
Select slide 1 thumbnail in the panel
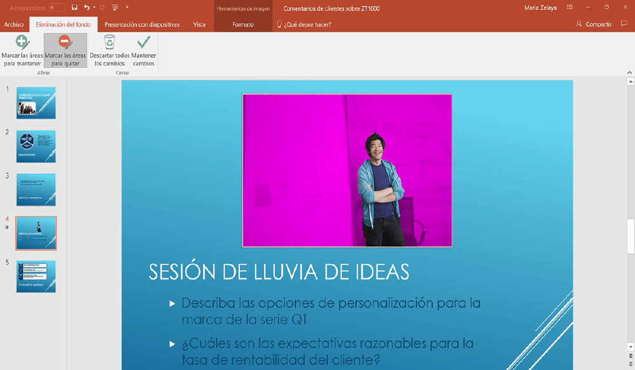pyautogui.click(x=36, y=102)
